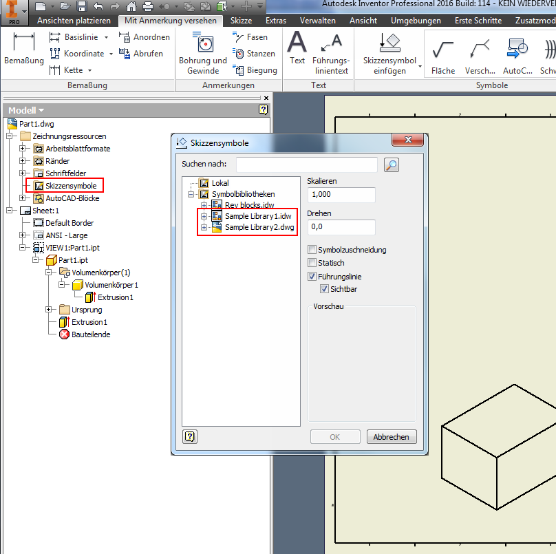This screenshot has height=554, width=556.
Task: Collapse the Sheet:1 node
Action: pyautogui.click(x=9, y=211)
